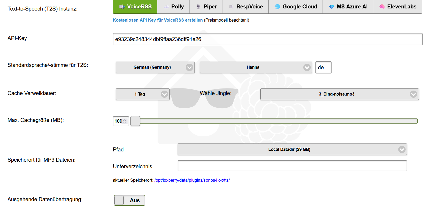Click the 'Max. Cachegröße (MB):' label

point(36,120)
